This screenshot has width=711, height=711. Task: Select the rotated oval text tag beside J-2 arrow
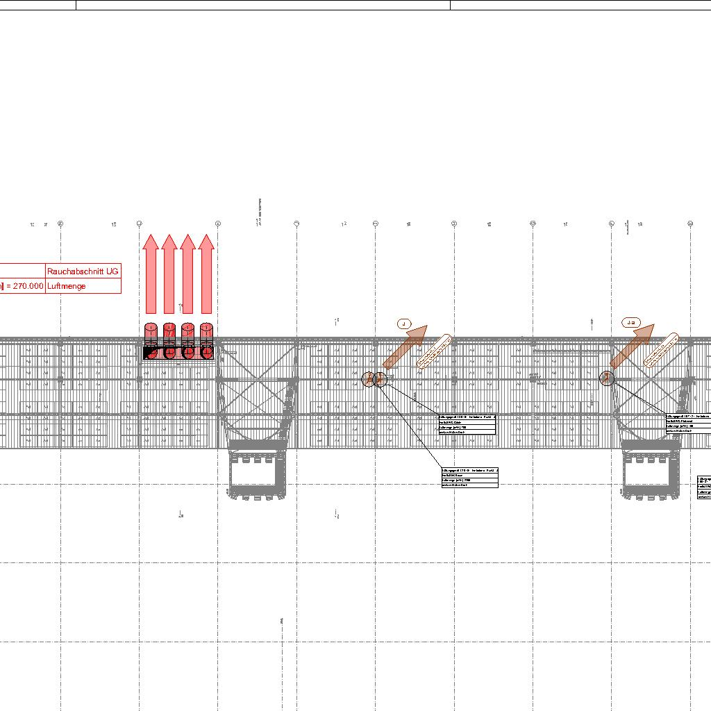pos(660,350)
